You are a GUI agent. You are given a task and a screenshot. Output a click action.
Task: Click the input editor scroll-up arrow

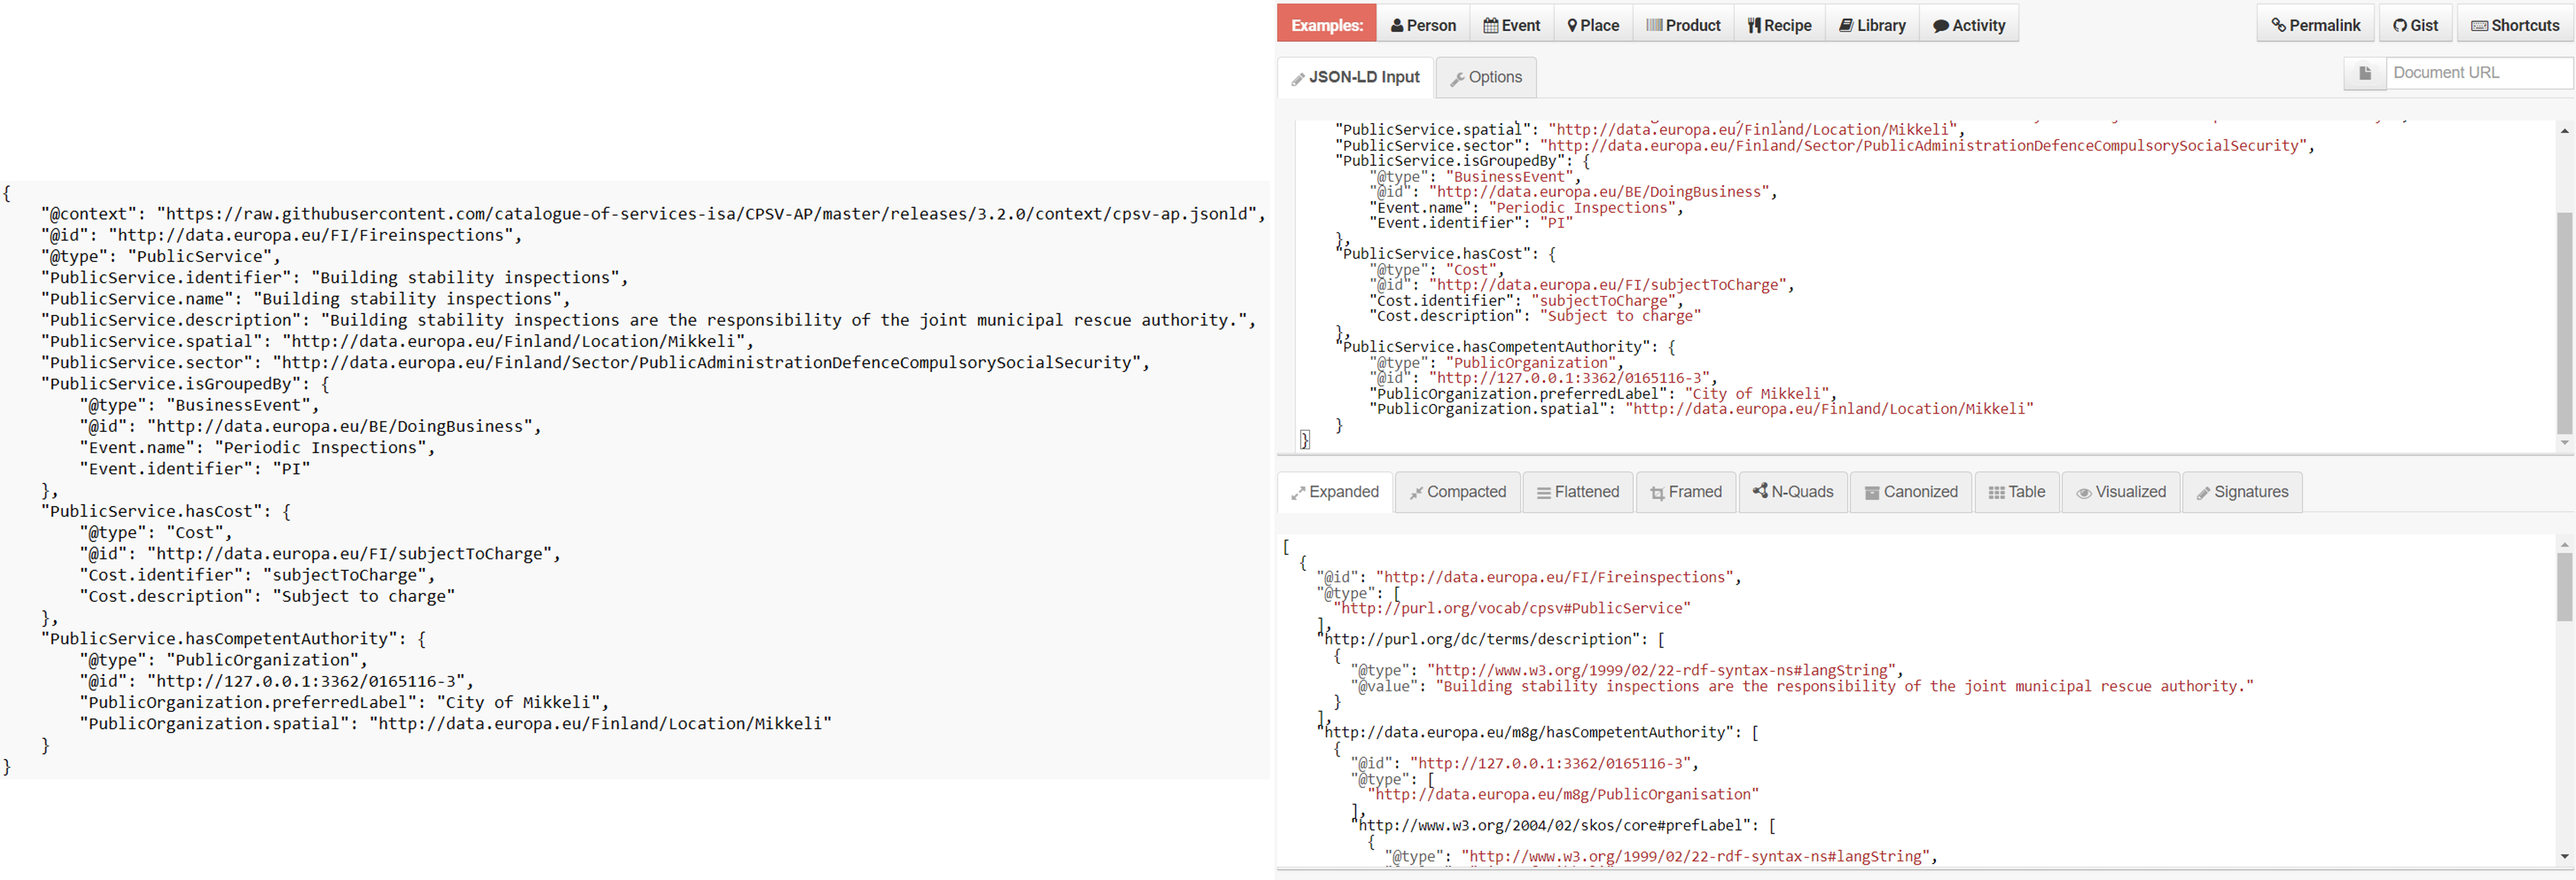coord(2564,131)
